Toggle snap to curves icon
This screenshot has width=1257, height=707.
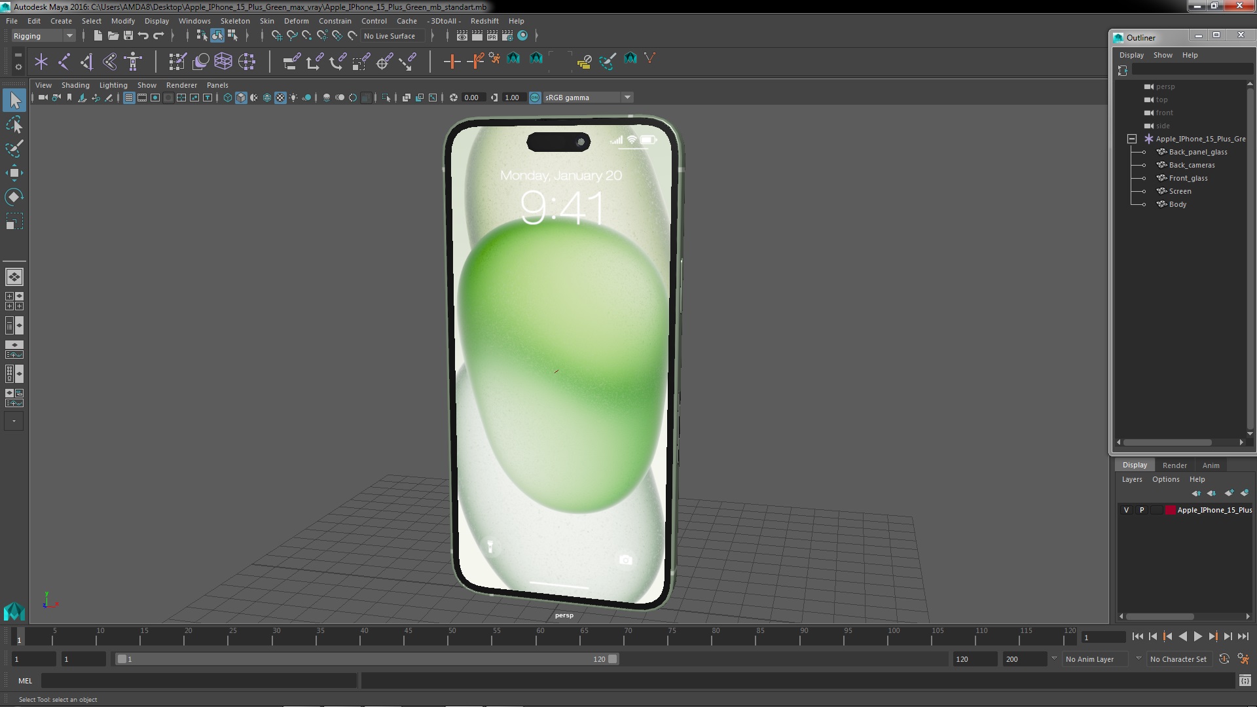291,36
